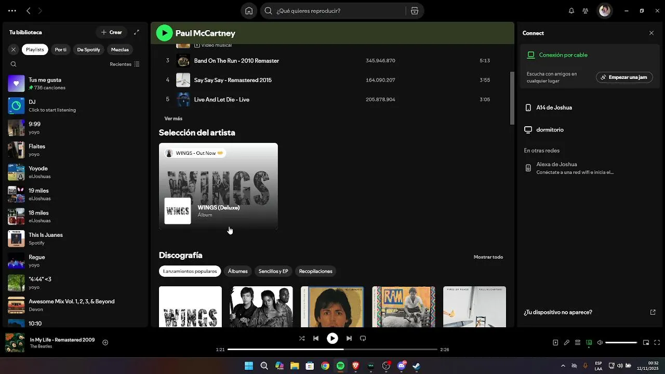
Task: Open Awesome Mix Vol. 1, 2, 3, & Beyond
Action: (x=75, y=305)
